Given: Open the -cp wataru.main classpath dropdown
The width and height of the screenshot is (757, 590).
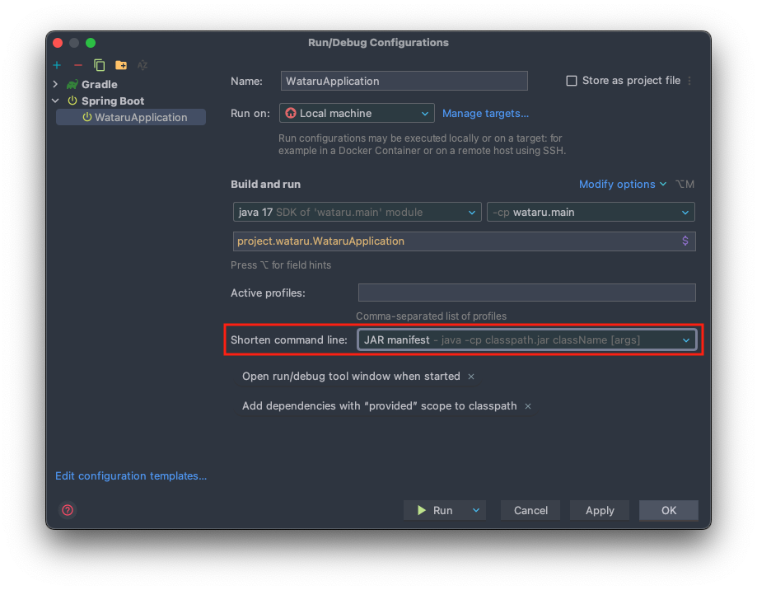Looking at the screenshot, I should coord(591,212).
